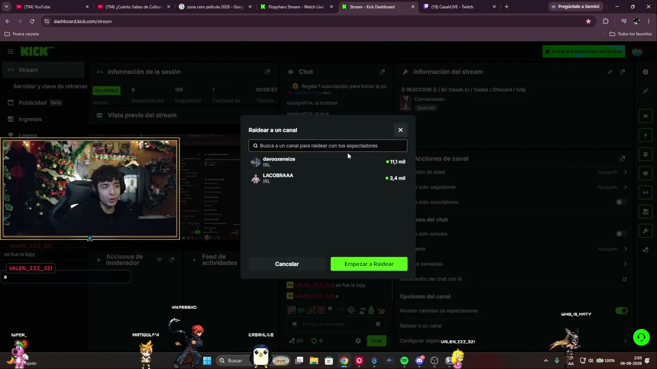Screen dimensions: 657x369
Task: Toggle the wrench widget icon in right toolbar
Action: (x=646, y=231)
